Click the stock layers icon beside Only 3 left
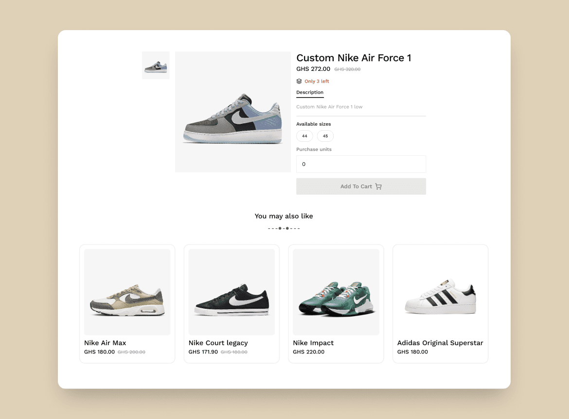569x419 pixels. tap(300, 81)
